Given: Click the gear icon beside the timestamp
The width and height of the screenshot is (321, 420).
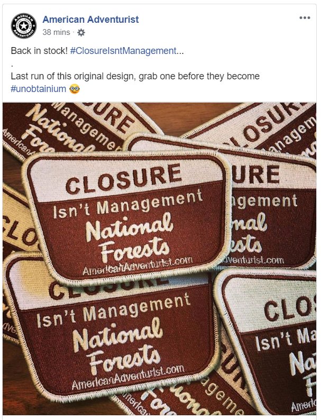Looking at the screenshot, I should point(81,33).
